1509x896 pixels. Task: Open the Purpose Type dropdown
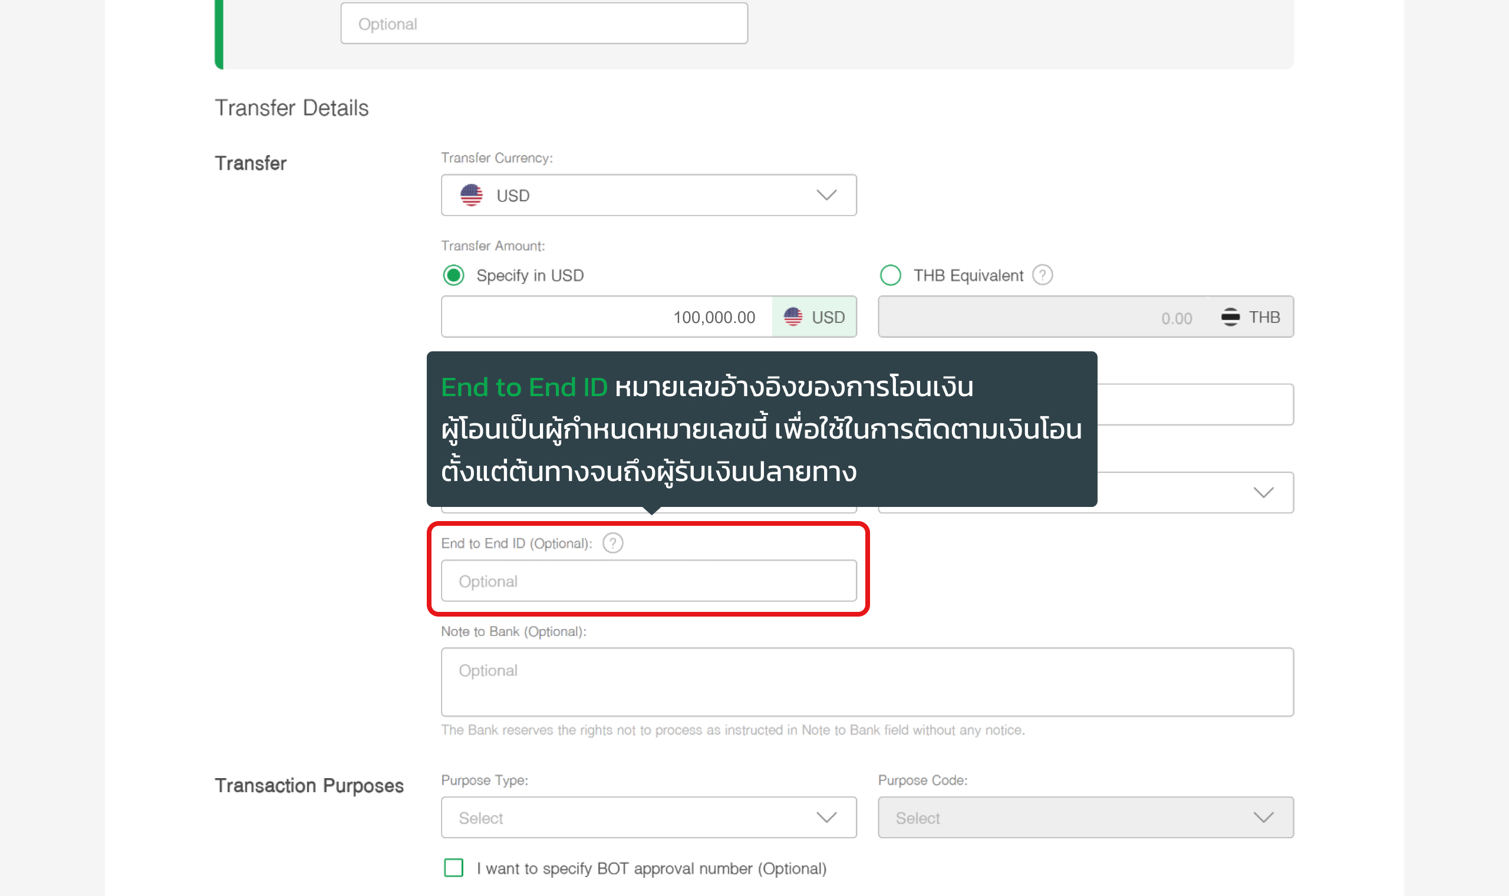click(x=648, y=818)
